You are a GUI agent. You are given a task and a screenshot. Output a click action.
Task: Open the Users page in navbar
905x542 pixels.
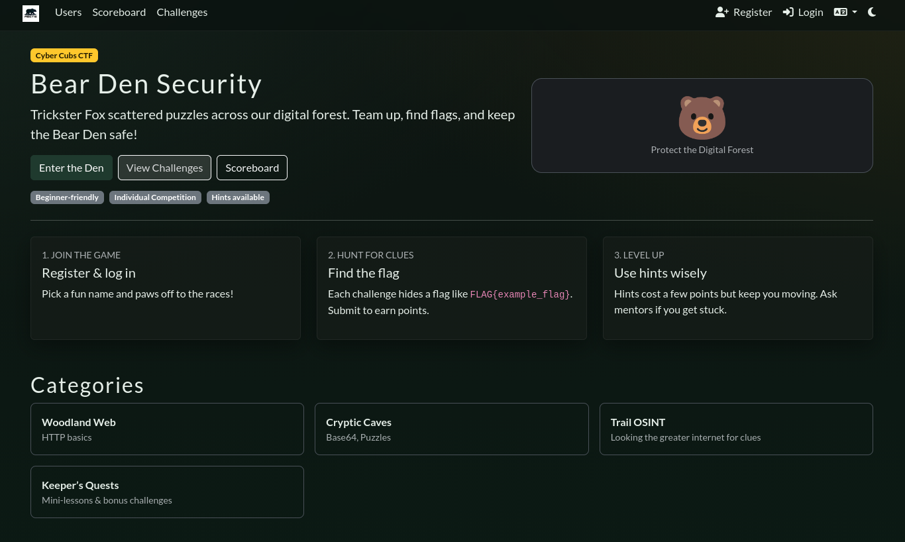pos(68,12)
